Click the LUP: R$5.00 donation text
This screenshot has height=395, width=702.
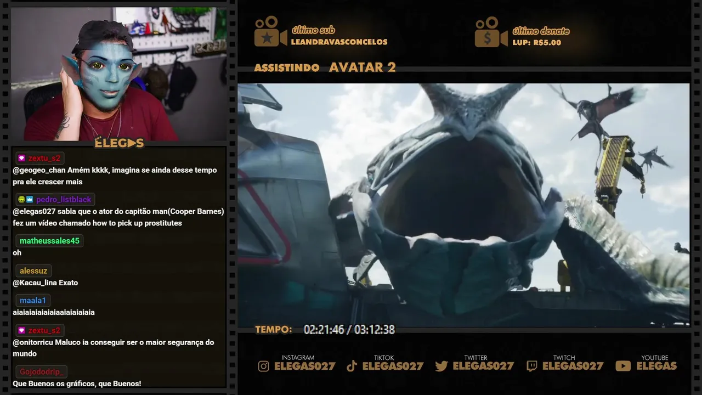536,42
